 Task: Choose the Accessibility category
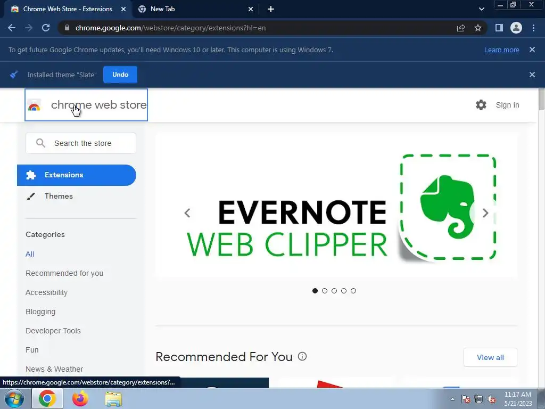tap(47, 292)
